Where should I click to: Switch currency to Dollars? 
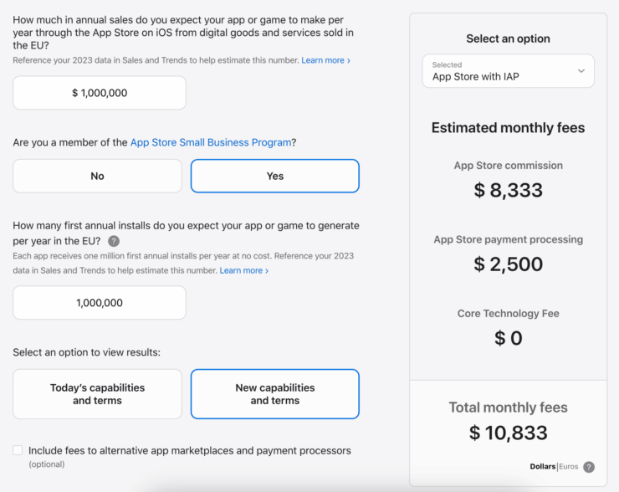tap(543, 467)
